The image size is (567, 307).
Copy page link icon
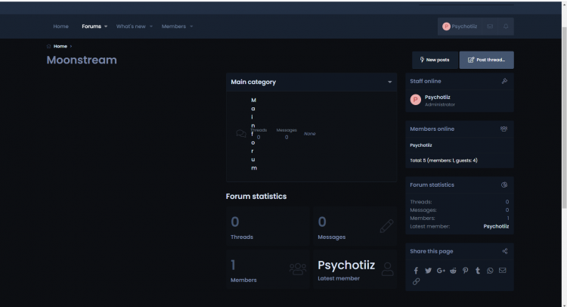pyautogui.click(x=417, y=281)
